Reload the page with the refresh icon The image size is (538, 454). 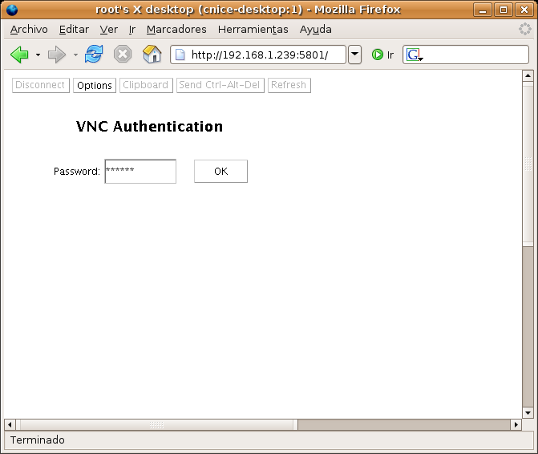click(94, 55)
